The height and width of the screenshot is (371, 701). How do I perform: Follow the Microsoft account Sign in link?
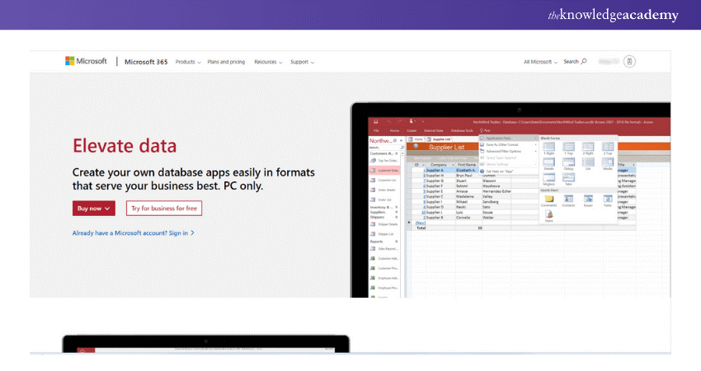coord(133,233)
